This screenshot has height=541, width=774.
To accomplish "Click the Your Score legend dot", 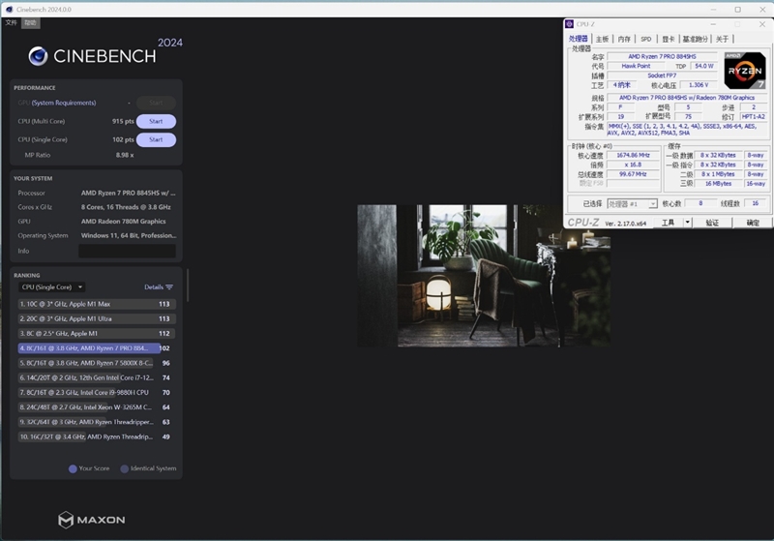I will click(73, 468).
